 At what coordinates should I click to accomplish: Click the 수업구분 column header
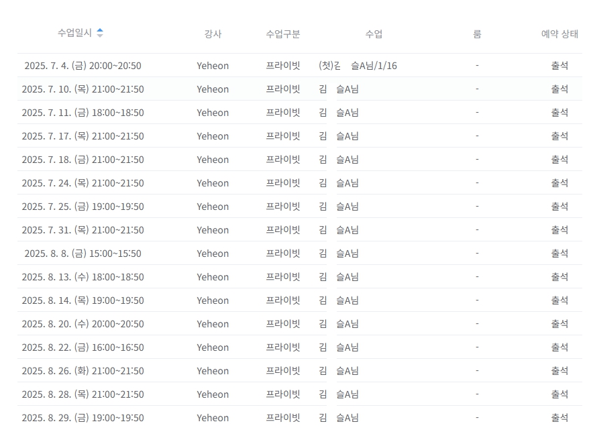[282, 34]
